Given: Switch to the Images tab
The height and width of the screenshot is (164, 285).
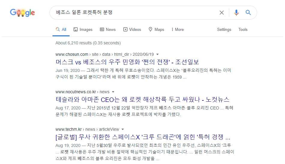Looking at the screenshot, I should coord(83,29).
